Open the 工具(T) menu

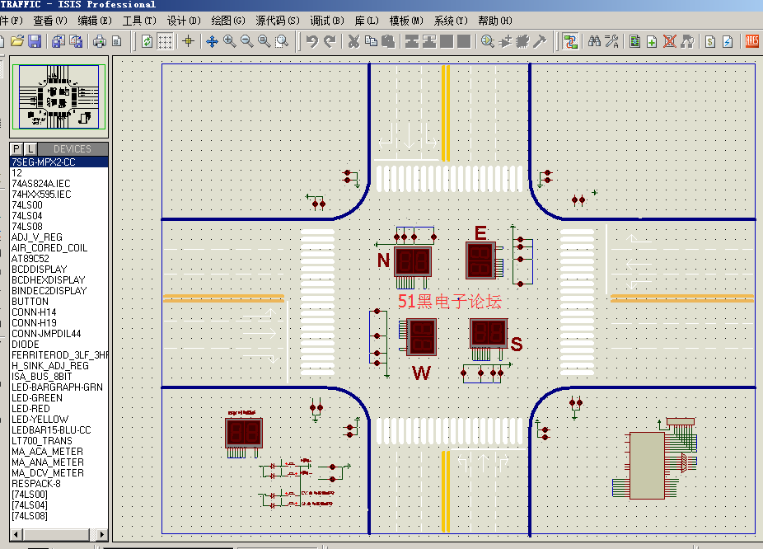139,21
